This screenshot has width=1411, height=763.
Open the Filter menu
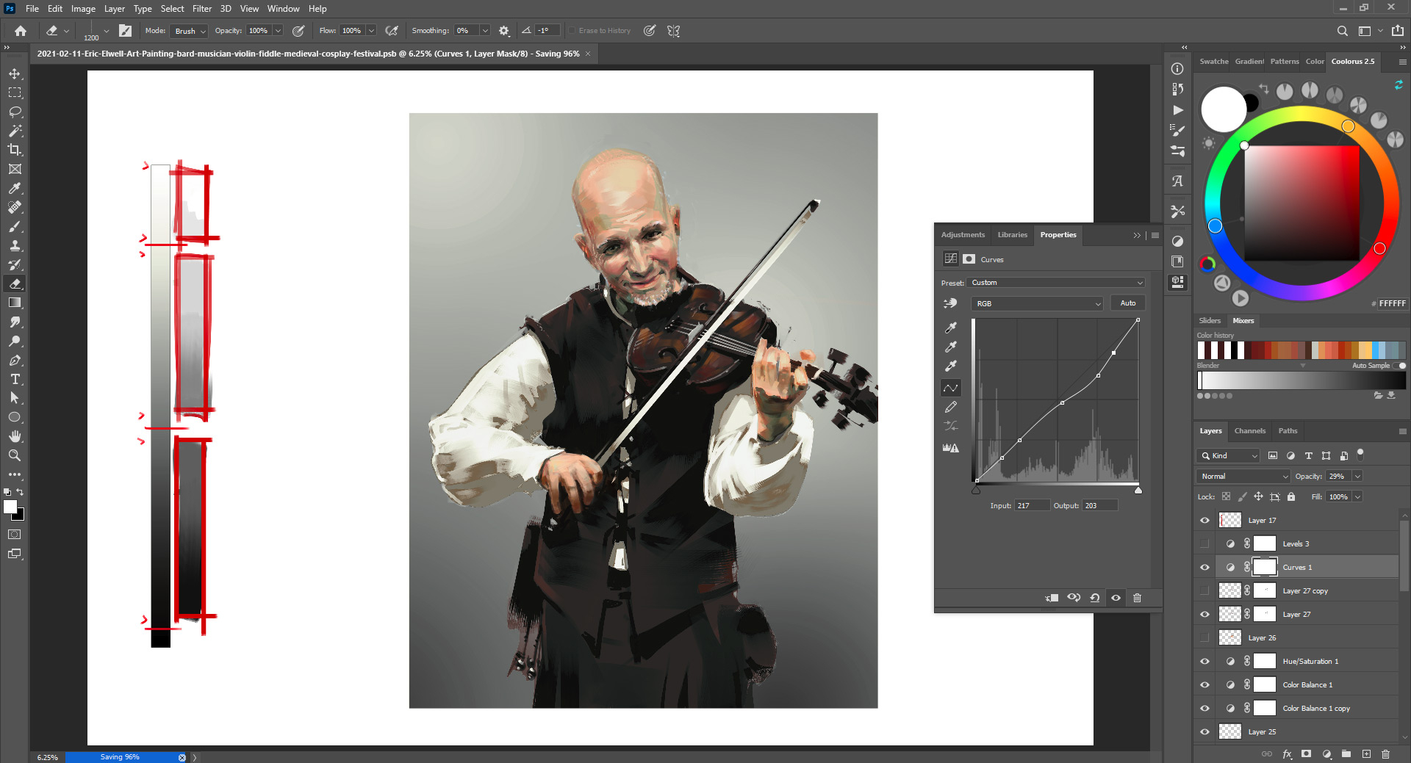(202, 9)
